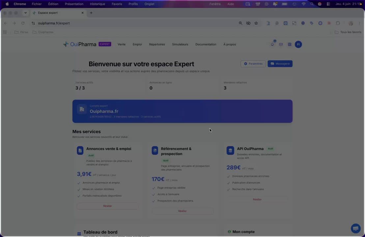Click the OuiPharma logo

[x=80, y=44]
